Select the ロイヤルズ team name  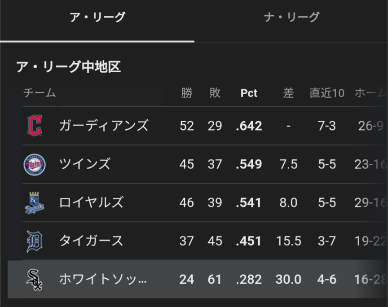[x=91, y=203]
